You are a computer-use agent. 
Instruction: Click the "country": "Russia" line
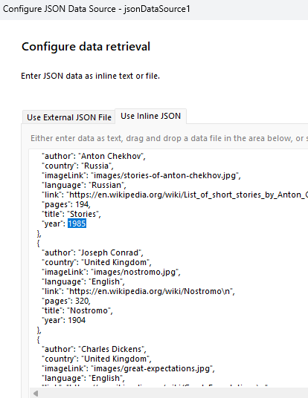77,166
